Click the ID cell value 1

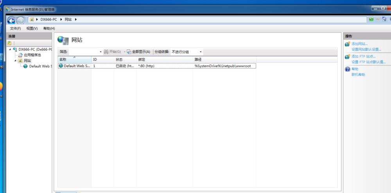(94, 66)
